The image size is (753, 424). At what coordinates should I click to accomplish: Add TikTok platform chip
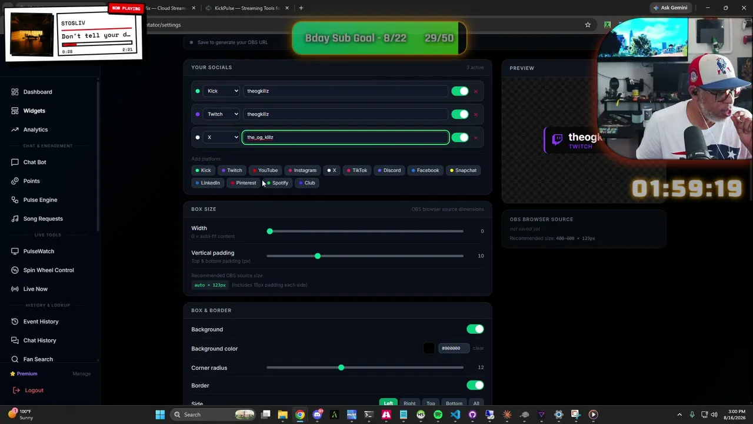(x=356, y=170)
